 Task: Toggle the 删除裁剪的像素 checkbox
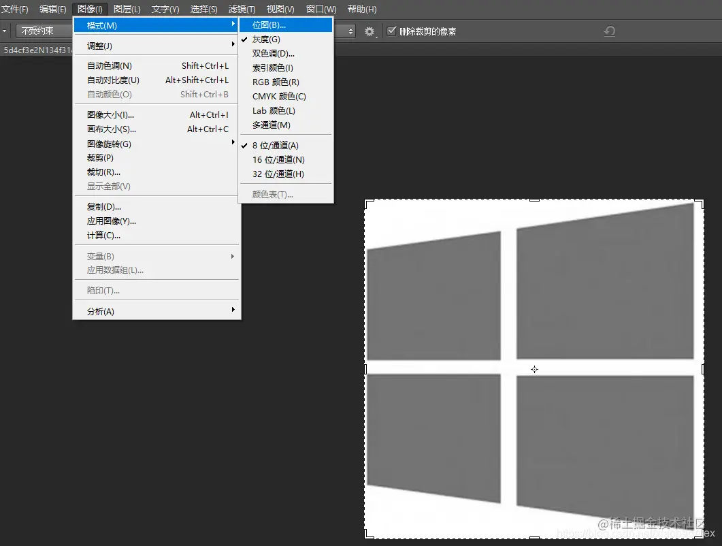tap(391, 30)
